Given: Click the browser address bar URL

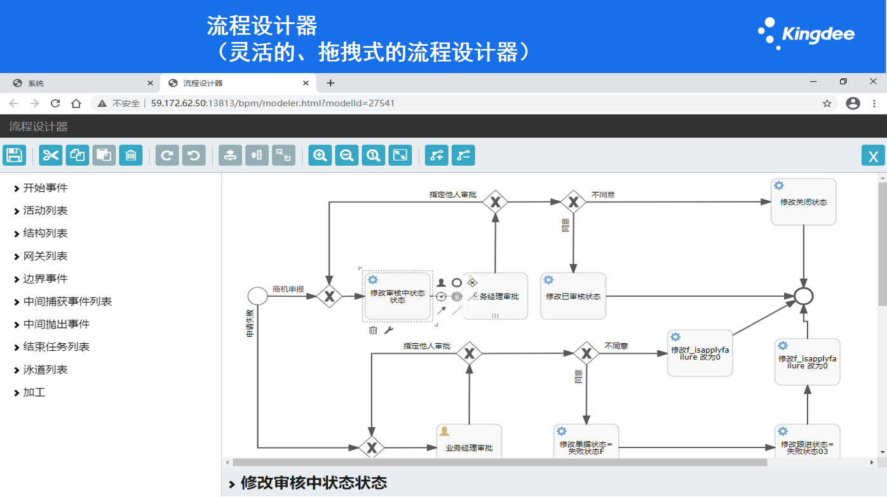Looking at the screenshot, I should point(273,104).
